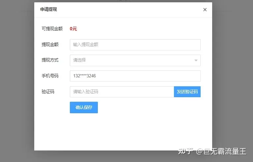This screenshot has height=162, width=253.
Task: Select the 可提现金额 label
Action: (x=52, y=29)
